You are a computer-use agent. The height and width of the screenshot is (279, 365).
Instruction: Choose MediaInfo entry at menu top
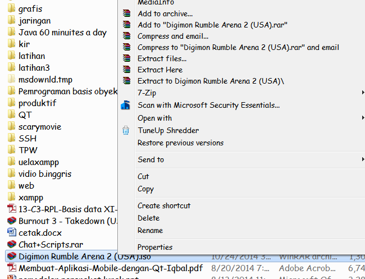tap(156, 3)
